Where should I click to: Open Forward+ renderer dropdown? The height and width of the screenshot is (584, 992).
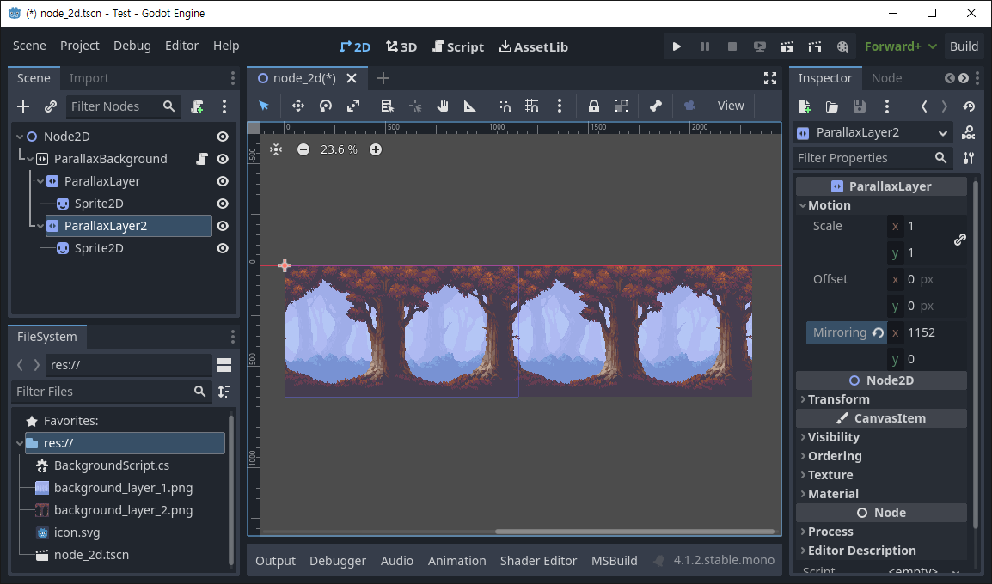[900, 46]
